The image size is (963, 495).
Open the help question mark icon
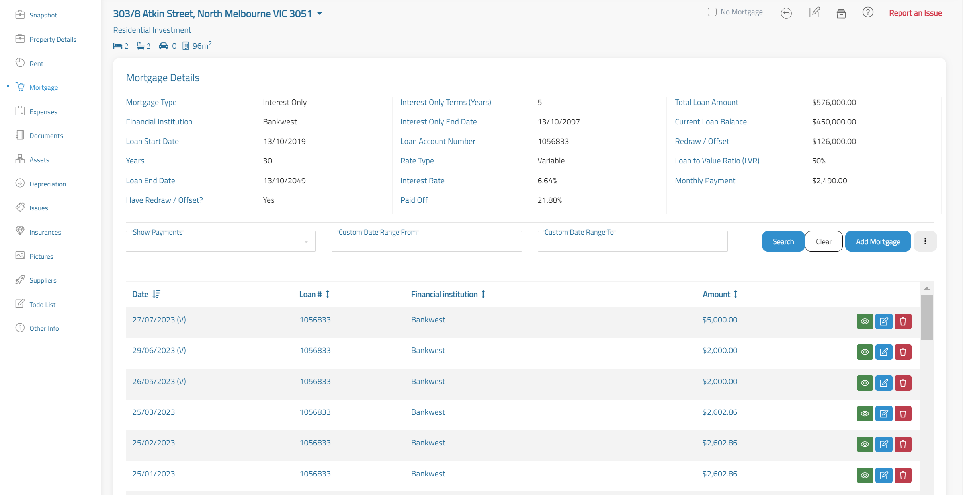(x=868, y=12)
